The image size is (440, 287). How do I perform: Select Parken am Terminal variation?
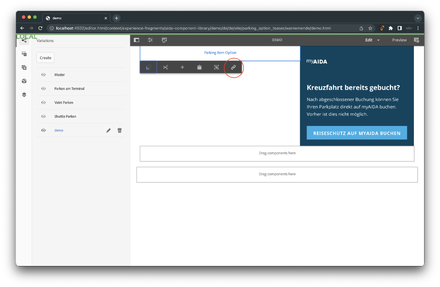[69, 89]
